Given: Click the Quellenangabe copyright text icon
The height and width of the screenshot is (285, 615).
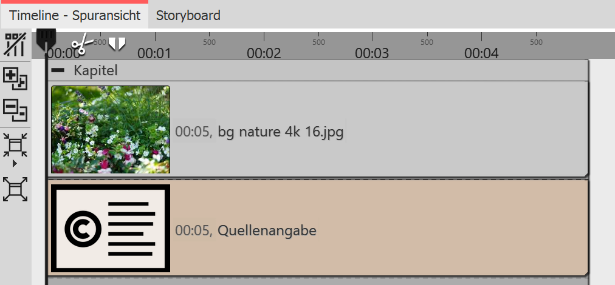Looking at the screenshot, I should point(110,228).
